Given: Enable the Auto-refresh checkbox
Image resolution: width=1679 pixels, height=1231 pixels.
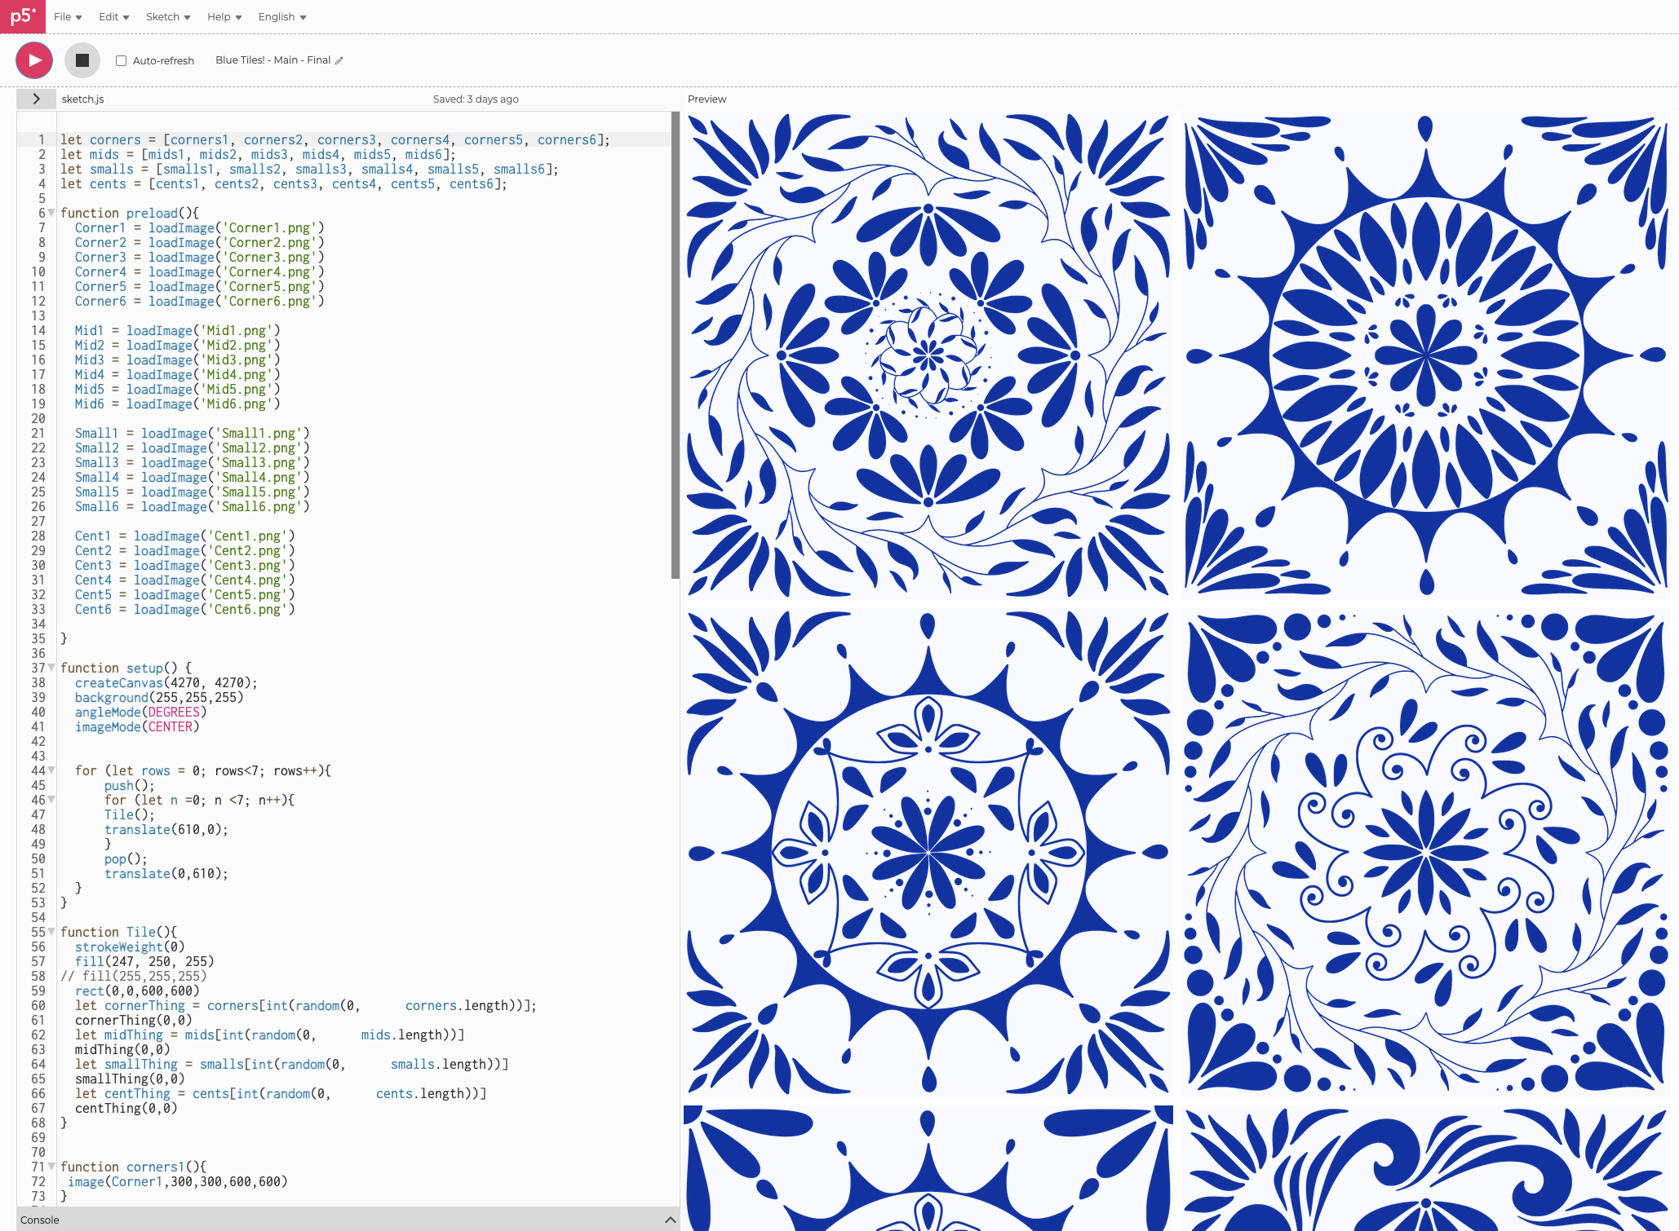Looking at the screenshot, I should [120, 60].
